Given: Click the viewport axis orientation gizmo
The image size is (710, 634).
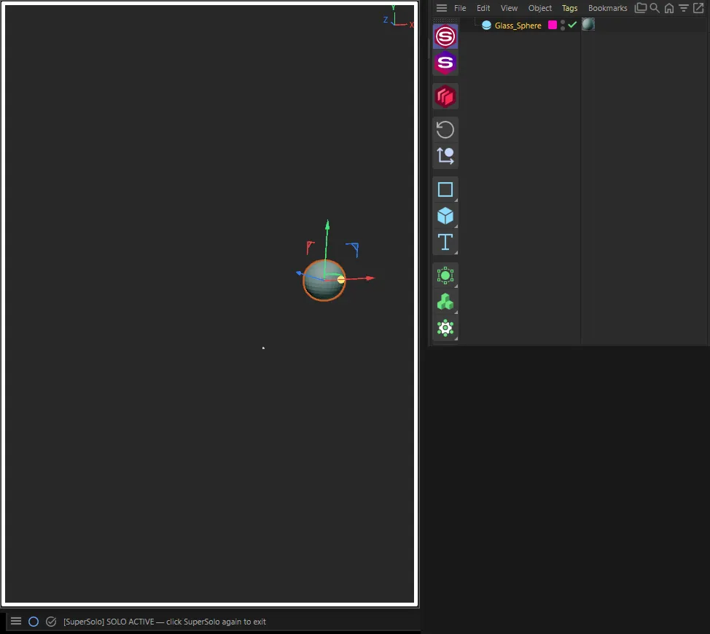Looking at the screenshot, I should pyautogui.click(x=398, y=17).
